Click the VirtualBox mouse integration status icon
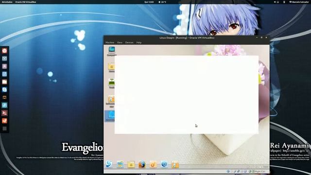 (x=250, y=171)
